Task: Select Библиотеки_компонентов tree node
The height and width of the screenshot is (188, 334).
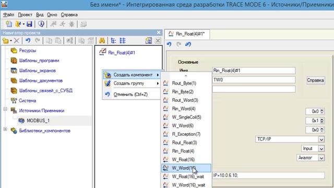Action: [x=44, y=131]
